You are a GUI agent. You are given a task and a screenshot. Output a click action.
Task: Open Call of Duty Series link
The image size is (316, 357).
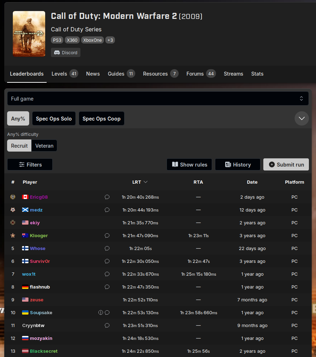(x=76, y=29)
